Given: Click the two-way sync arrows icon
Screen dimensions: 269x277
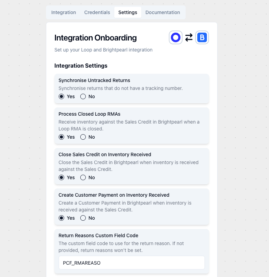Looking at the screenshot, I should (x=189, y=37).
